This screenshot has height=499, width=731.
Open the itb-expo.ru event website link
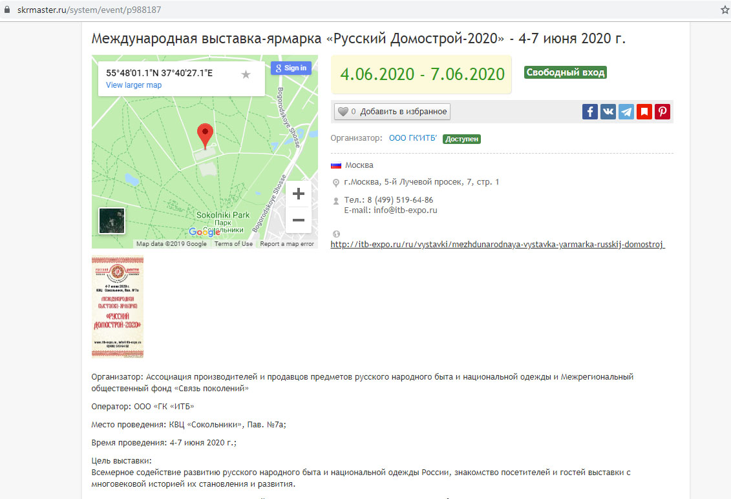(498, 245)
